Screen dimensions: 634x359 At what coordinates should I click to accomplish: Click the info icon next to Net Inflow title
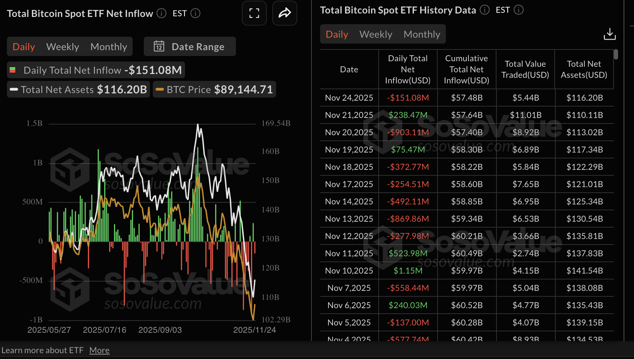(161, 13)
